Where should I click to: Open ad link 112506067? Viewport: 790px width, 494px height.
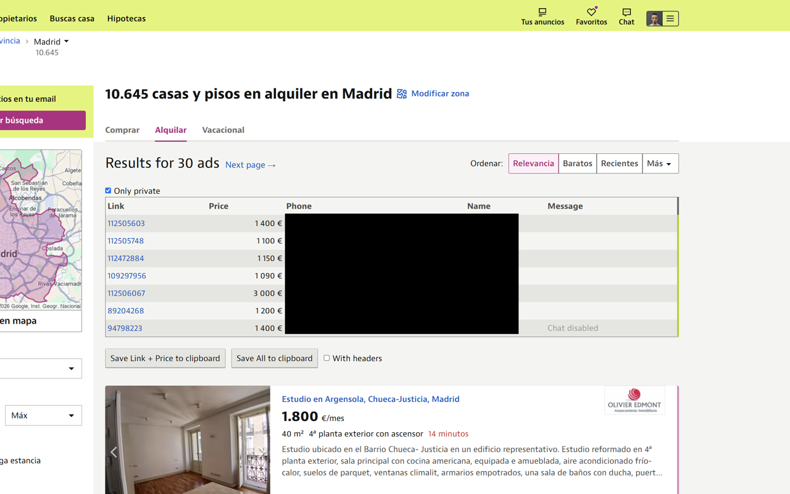(x=127, y=293)
